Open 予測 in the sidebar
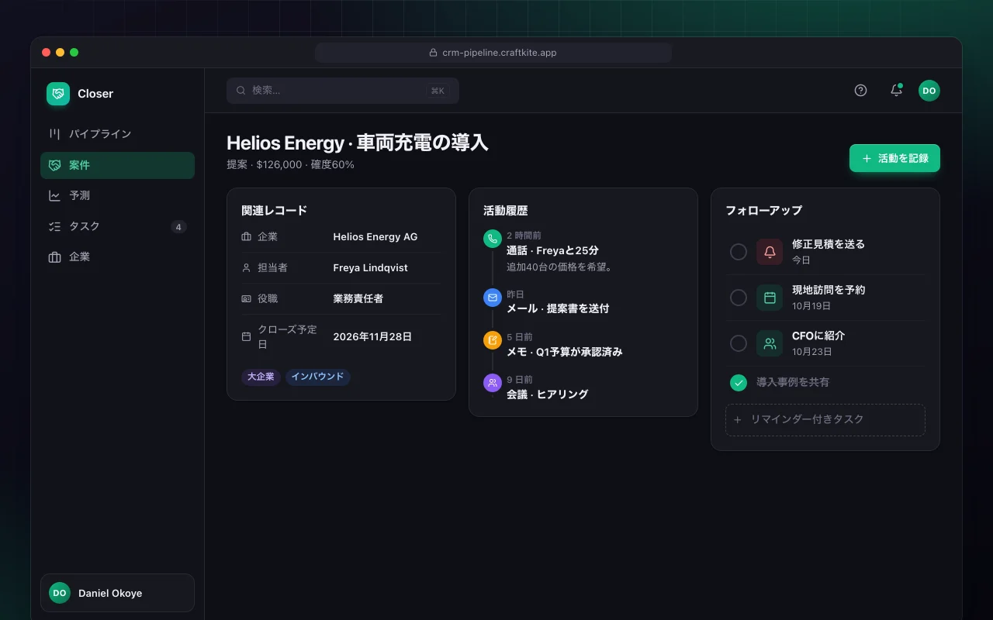 (x=117, y=195)
